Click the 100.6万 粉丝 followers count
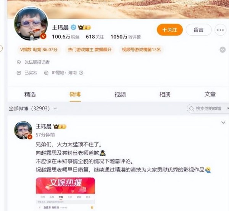229x211 pixels. click(x=66, y=37)
